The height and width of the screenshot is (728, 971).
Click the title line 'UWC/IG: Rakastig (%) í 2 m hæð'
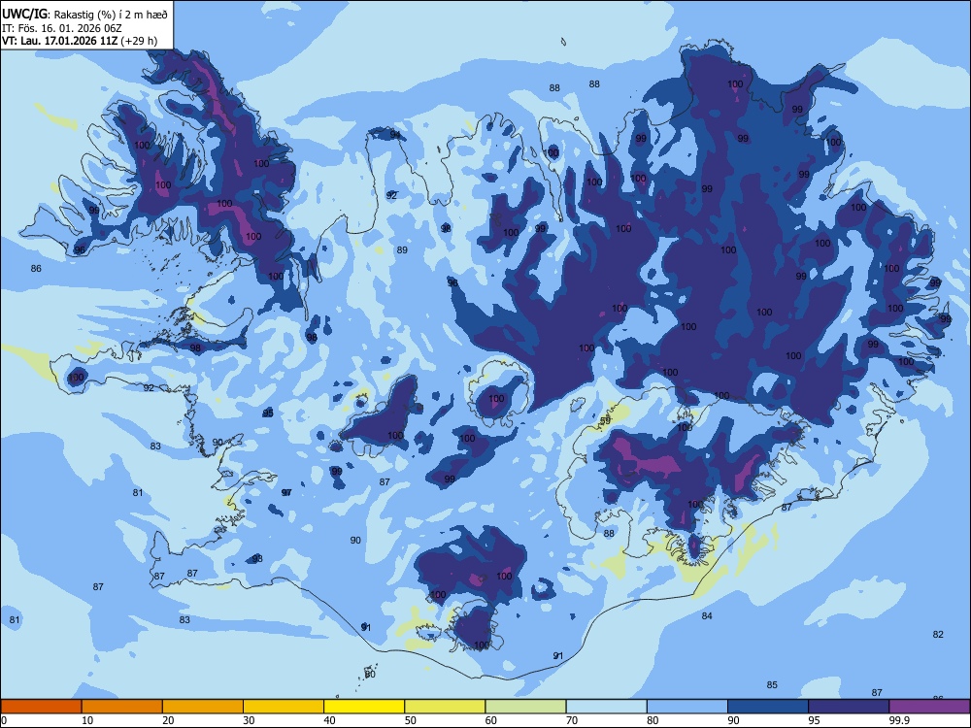tap(84, 13)
